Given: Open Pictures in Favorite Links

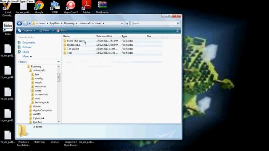Looking at the screenshot, I should (27, 47).
